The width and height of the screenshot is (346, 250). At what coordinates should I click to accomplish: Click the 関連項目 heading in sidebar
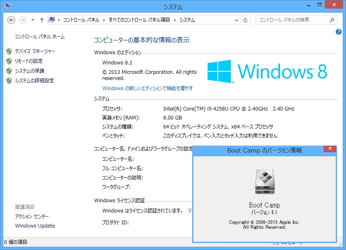25,207
